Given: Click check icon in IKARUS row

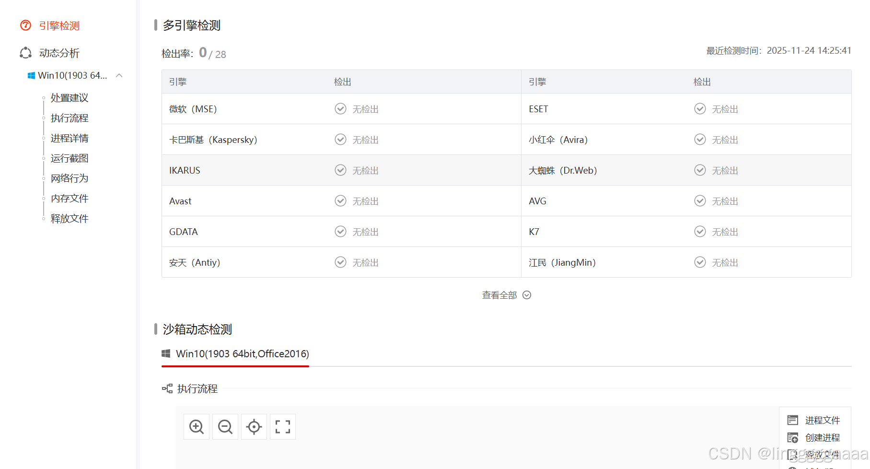Looking at the screenshot, I should tap(340, 170).
